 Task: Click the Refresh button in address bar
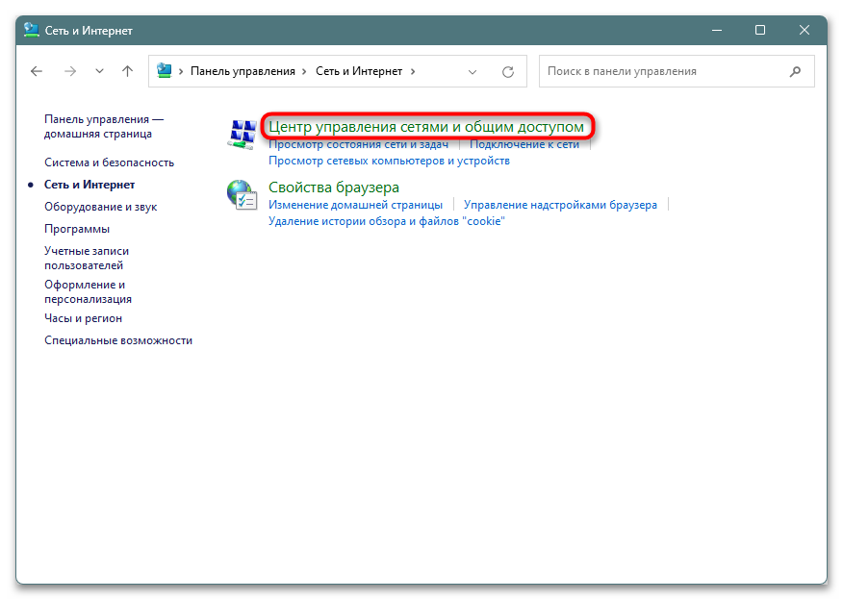507,71
